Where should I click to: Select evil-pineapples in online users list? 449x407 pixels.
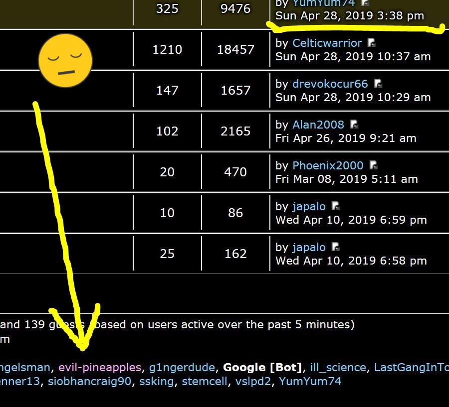point(100,368)
